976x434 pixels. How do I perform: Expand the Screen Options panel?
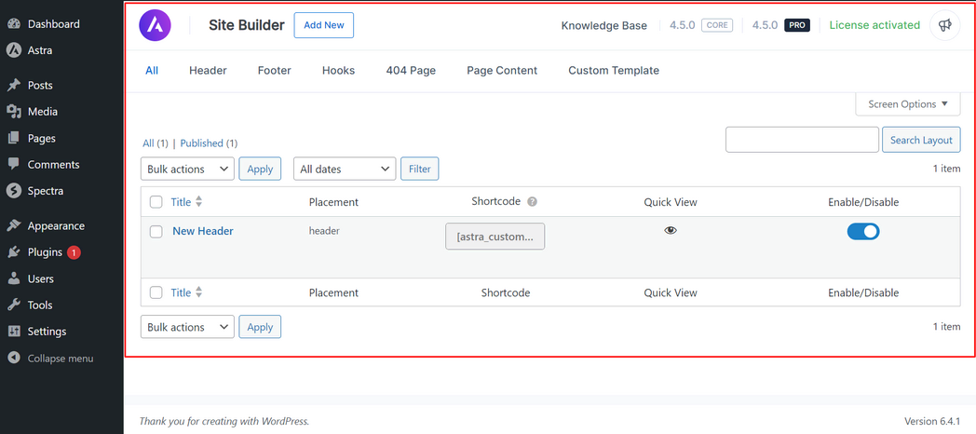point(907,104)
